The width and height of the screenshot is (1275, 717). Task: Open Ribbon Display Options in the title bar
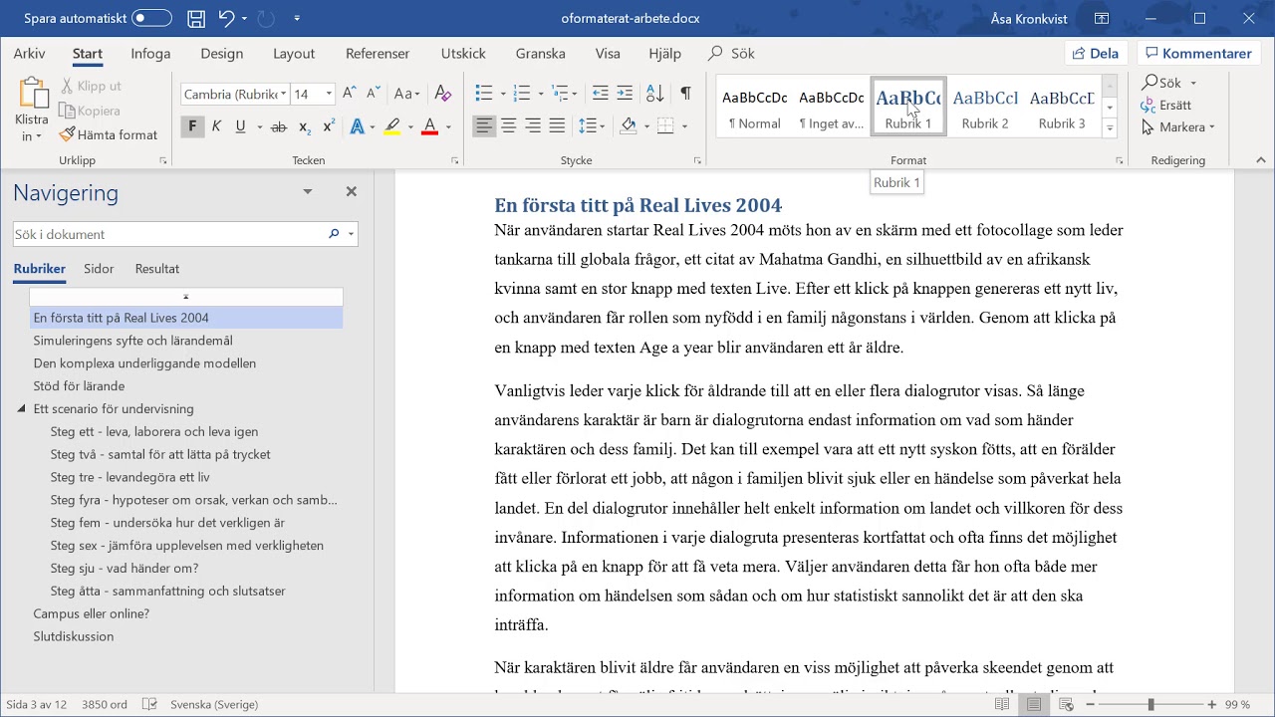pos(1102,18)
